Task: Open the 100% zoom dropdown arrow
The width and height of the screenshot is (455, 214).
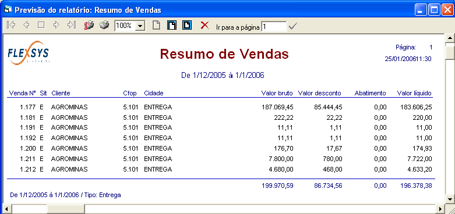Action: point(140,26)
